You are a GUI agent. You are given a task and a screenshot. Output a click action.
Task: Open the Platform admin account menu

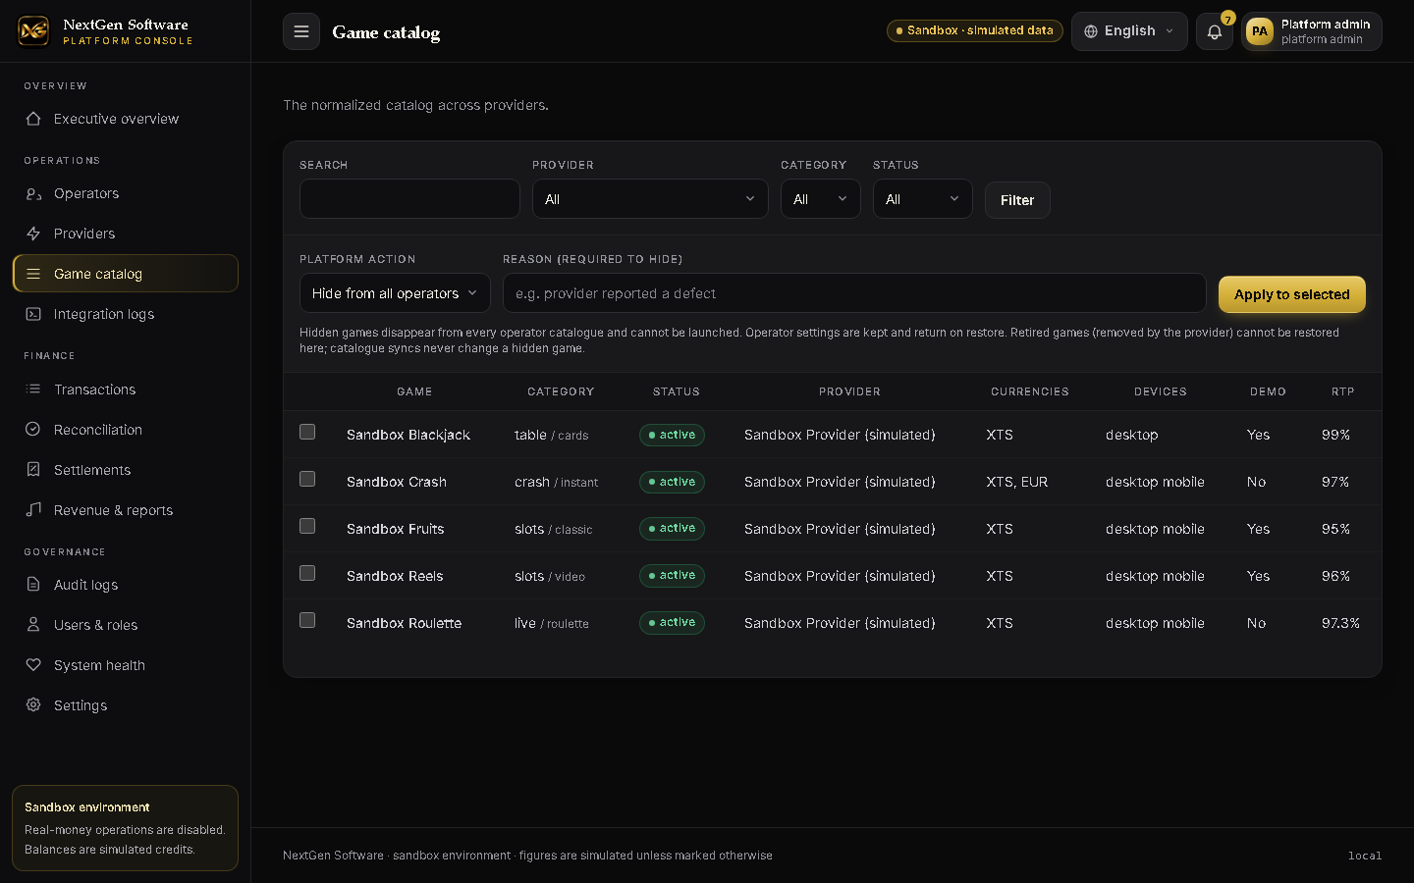tap(1312, 31)
